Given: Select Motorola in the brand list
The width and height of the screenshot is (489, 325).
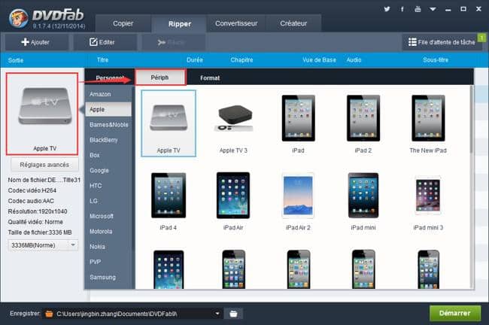Looking at the screenshot, I should [108, 232].
